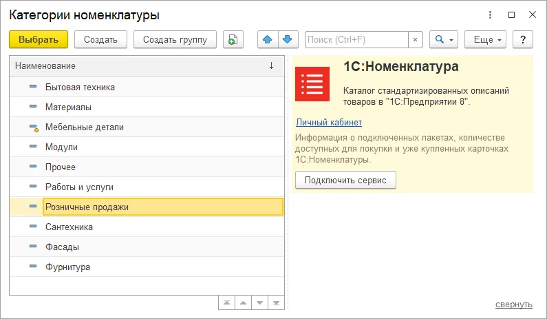Click the Подключить сервис button
Viewport: 547px width, 319px height.
[x=345, y=180]
